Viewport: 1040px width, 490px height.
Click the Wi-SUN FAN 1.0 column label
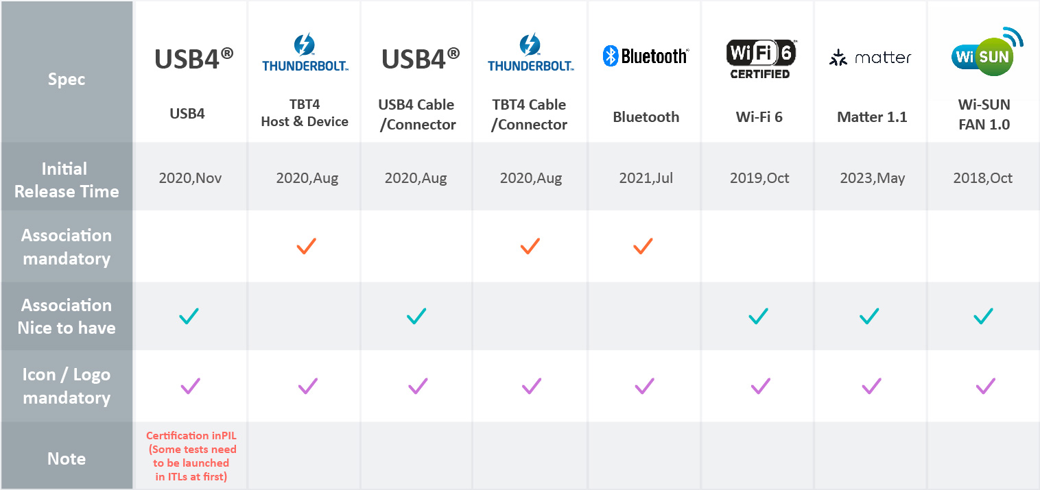[x=984, y=115]
